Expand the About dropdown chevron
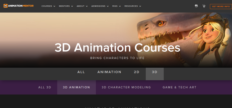232x108 pixels. pyautogui.click(x=87, y=6)
